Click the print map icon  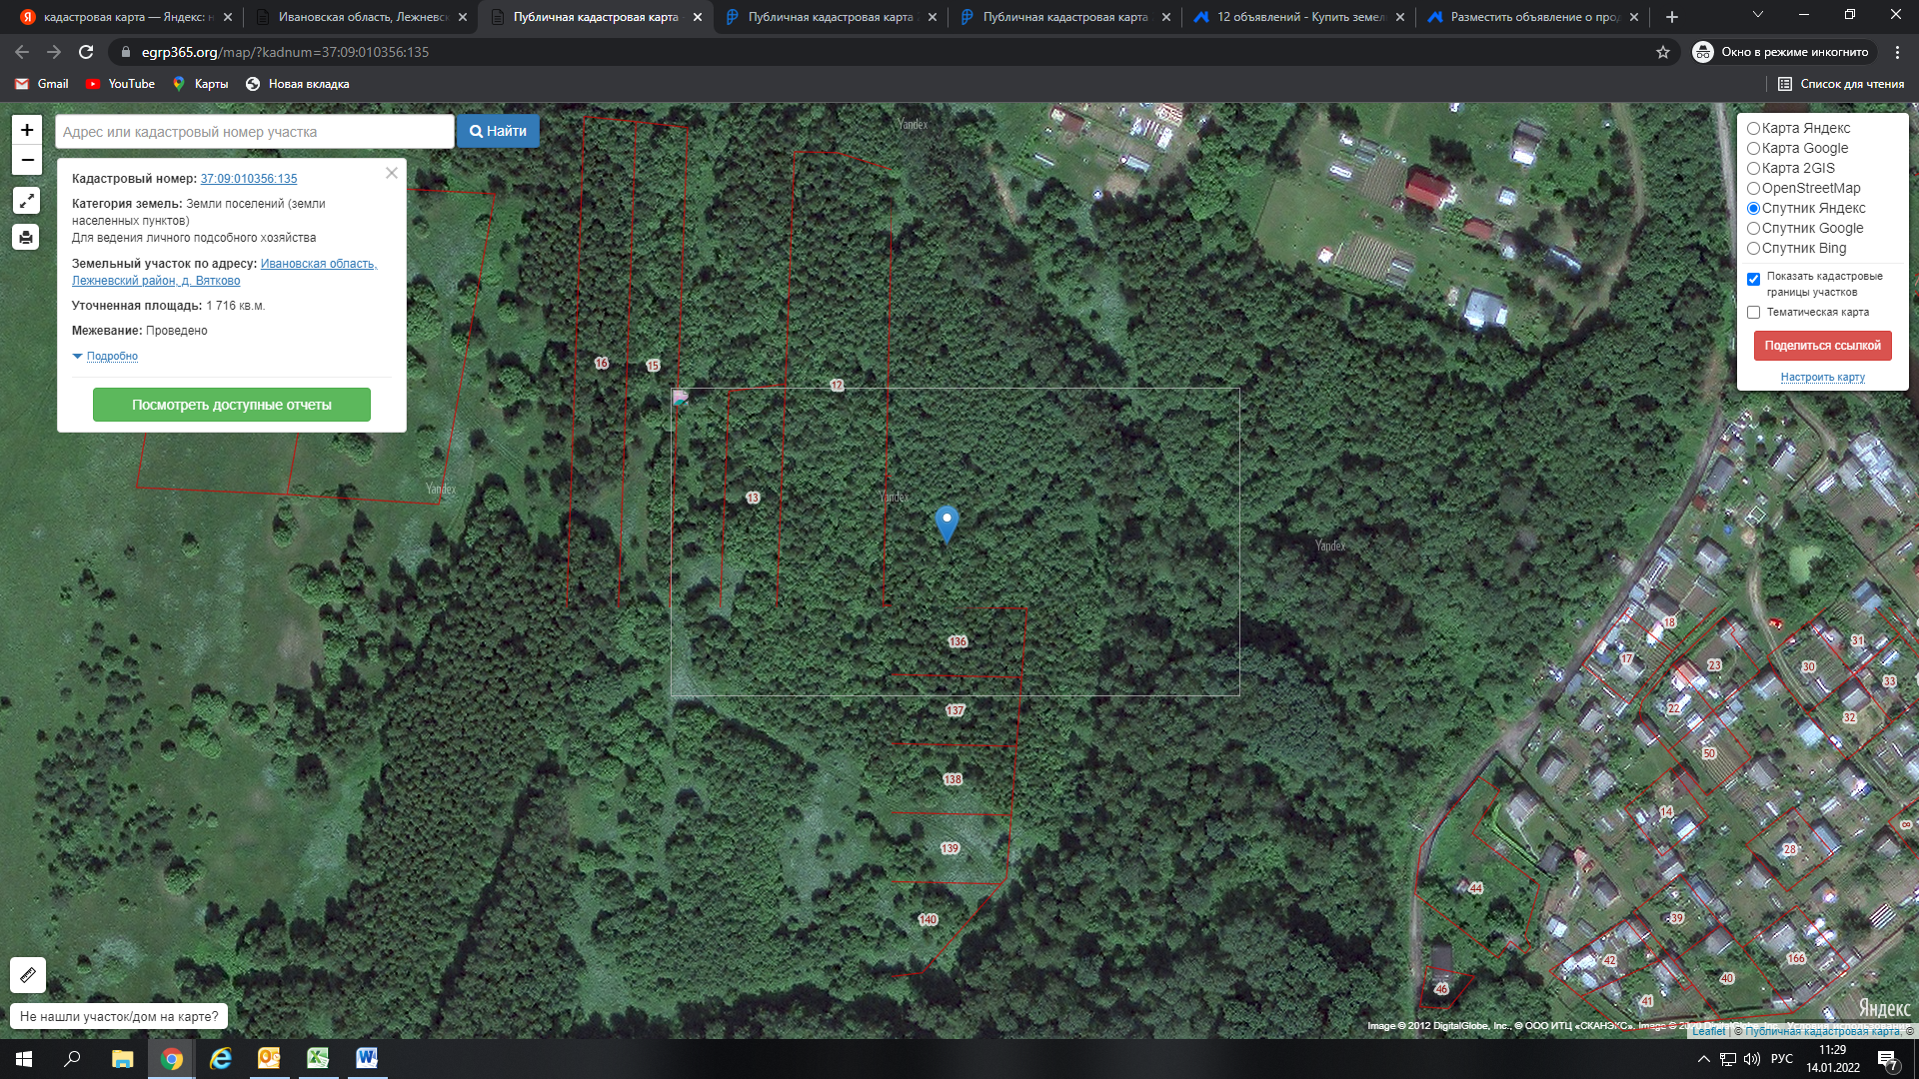pos(26,237)
